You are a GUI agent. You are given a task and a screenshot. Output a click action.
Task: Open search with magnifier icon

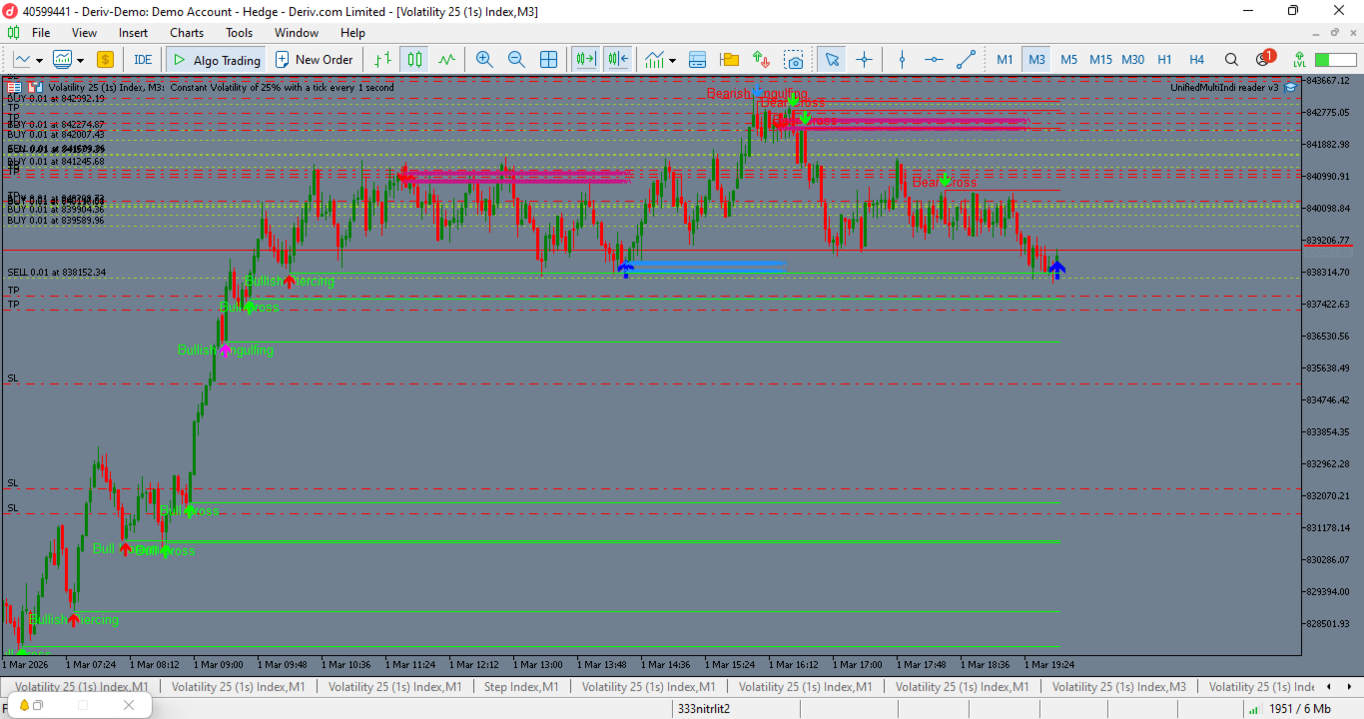pos(1231,60)
